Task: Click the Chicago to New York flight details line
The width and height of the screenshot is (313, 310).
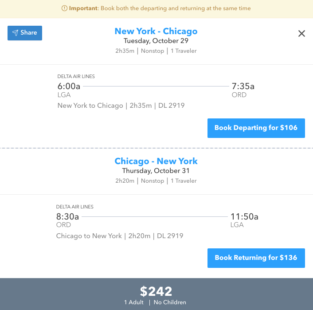Action: tap(120, 236)
